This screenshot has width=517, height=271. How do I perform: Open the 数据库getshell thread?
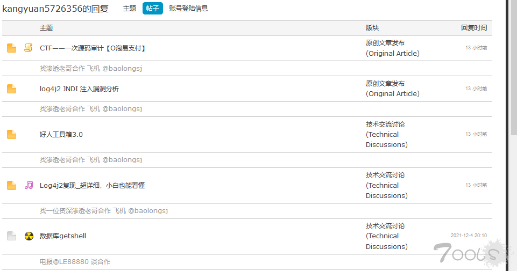coord(63,236)
